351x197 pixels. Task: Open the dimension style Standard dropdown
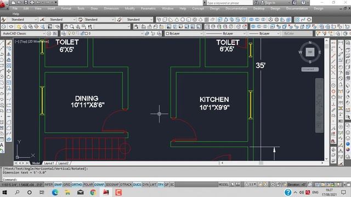tap(61, 20)
